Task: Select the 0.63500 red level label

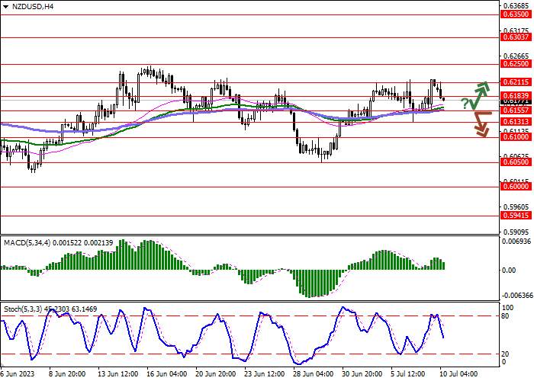Action: (516, 14)
